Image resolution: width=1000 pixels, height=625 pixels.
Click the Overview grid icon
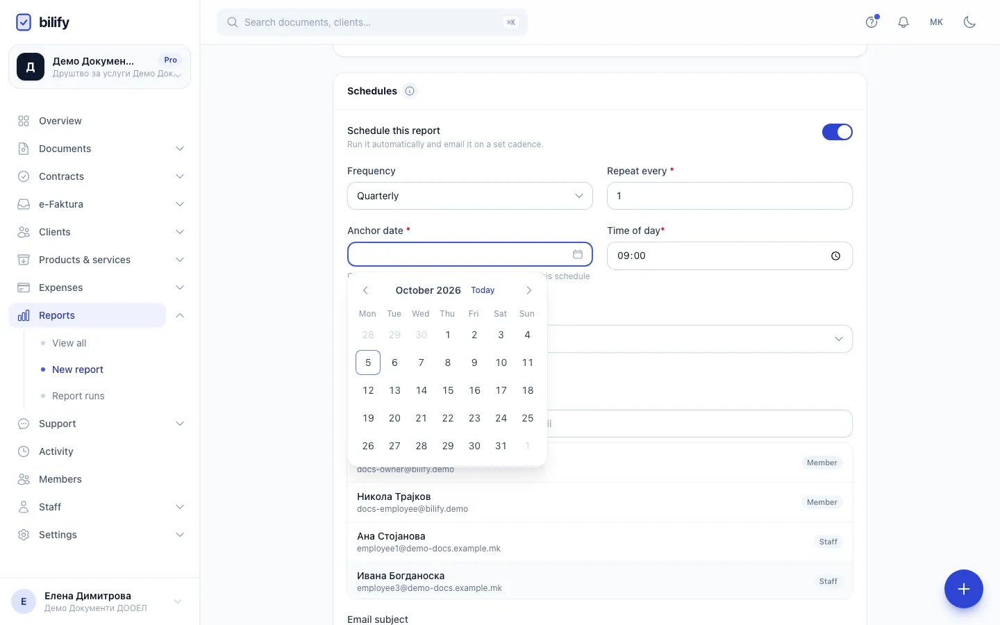24,121
